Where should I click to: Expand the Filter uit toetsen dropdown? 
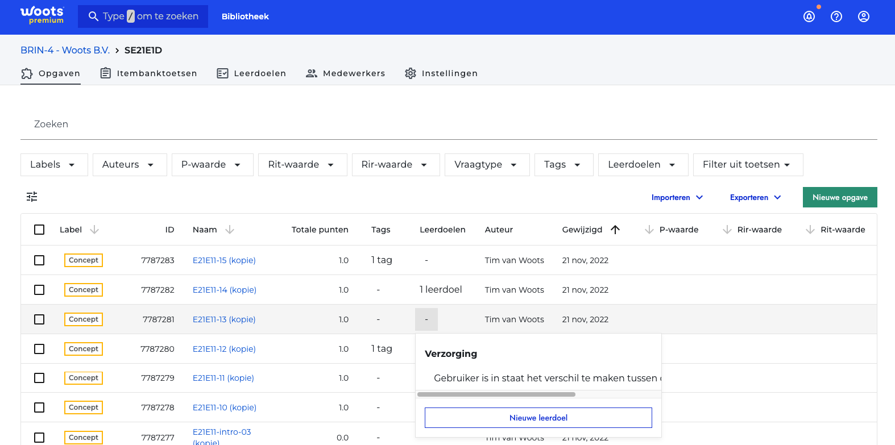(x=748, y=165)
